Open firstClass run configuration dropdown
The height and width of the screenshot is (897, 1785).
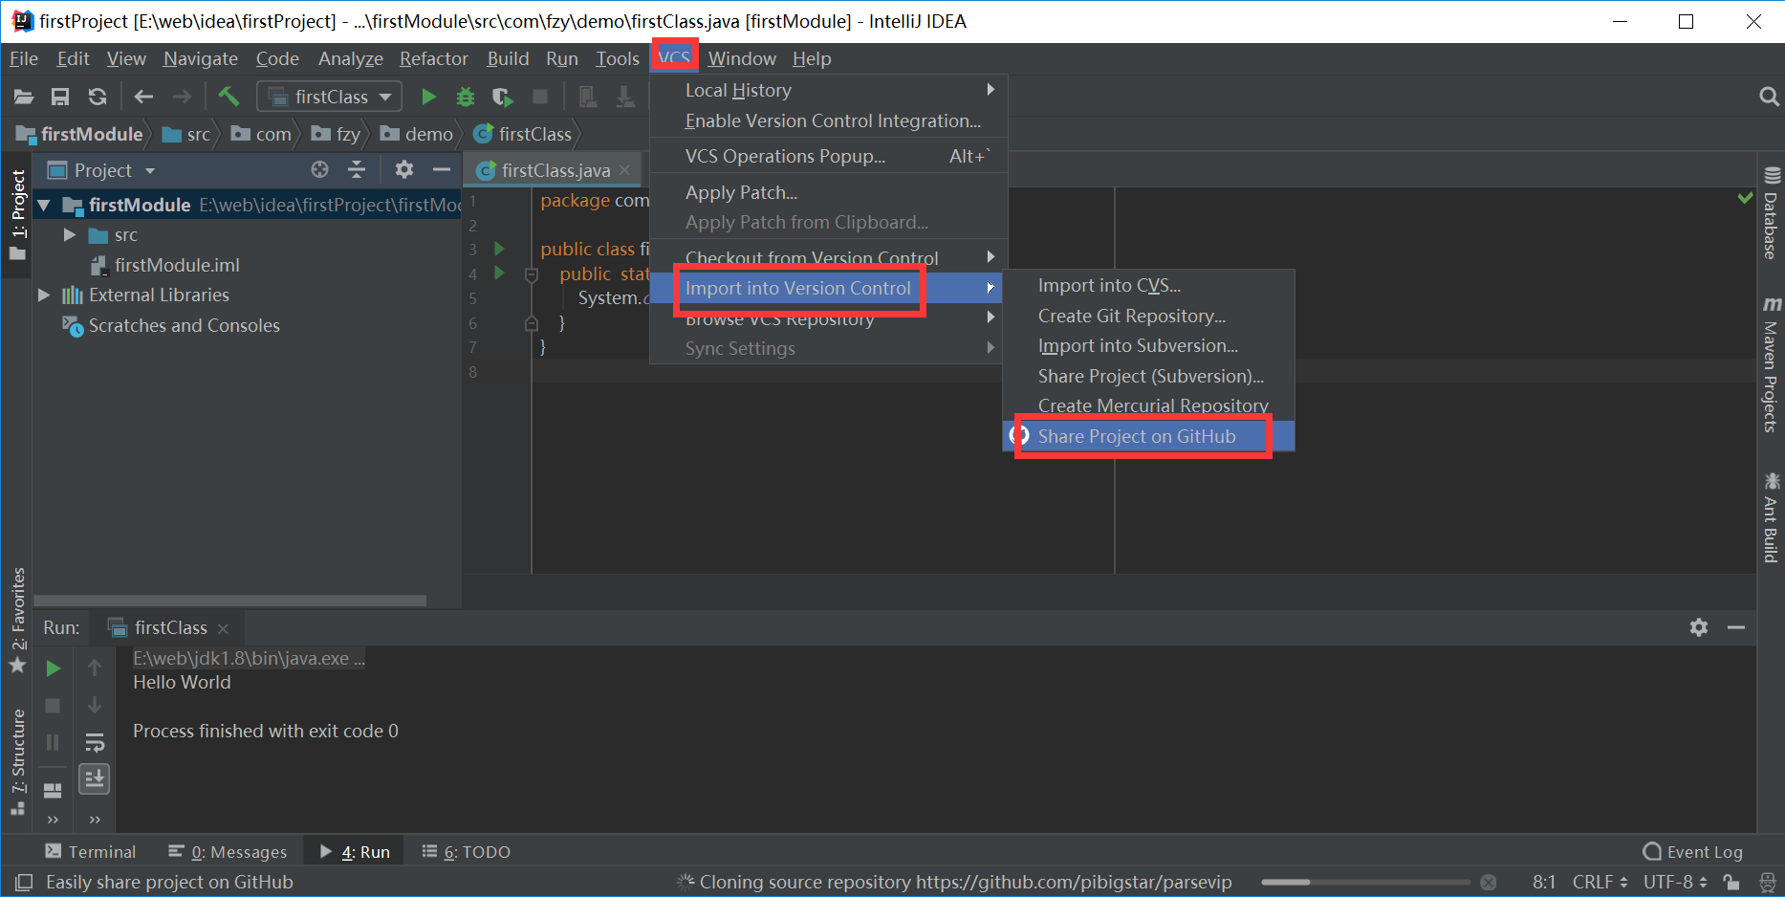[x=329, y=97]
